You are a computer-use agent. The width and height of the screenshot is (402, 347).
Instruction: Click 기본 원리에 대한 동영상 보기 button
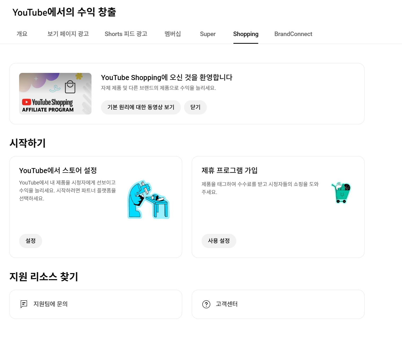[141, 107]
